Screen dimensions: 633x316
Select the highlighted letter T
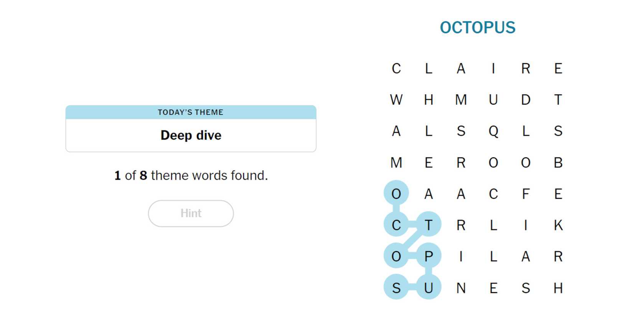click(x=429, y=225)
